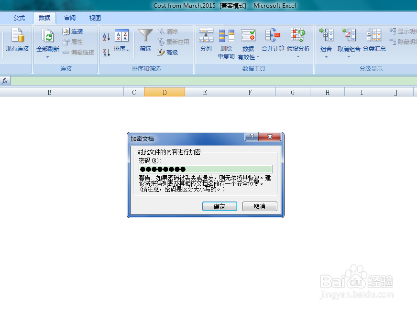Select column C header
Image resolution: width=417 pixels, height=309 pixels.
(134, 93)
